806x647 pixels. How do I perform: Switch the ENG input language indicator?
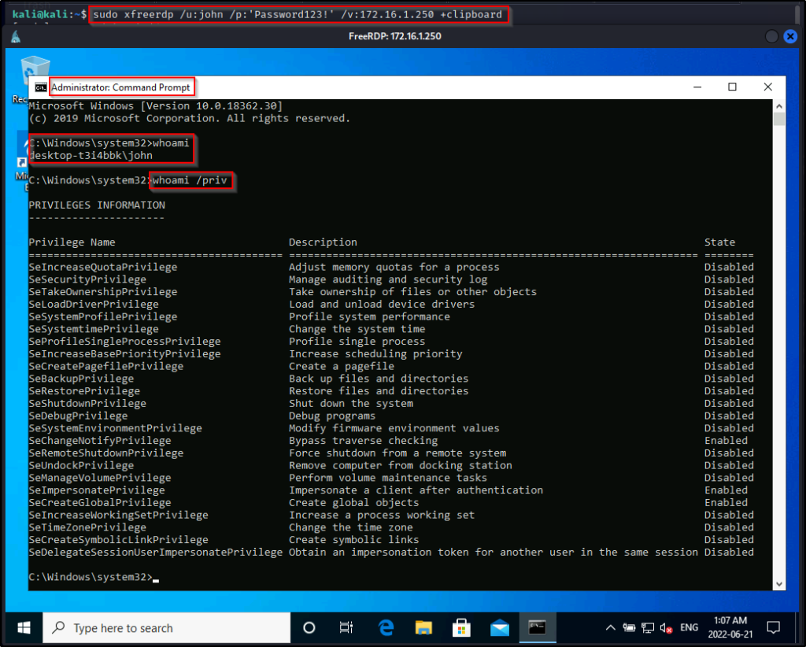click(x=689, y=627)
